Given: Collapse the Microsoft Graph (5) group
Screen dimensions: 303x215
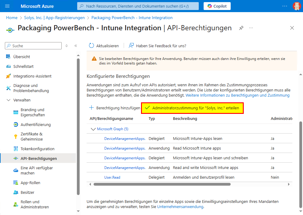Looking at the screenshot, I should (93, 129).
